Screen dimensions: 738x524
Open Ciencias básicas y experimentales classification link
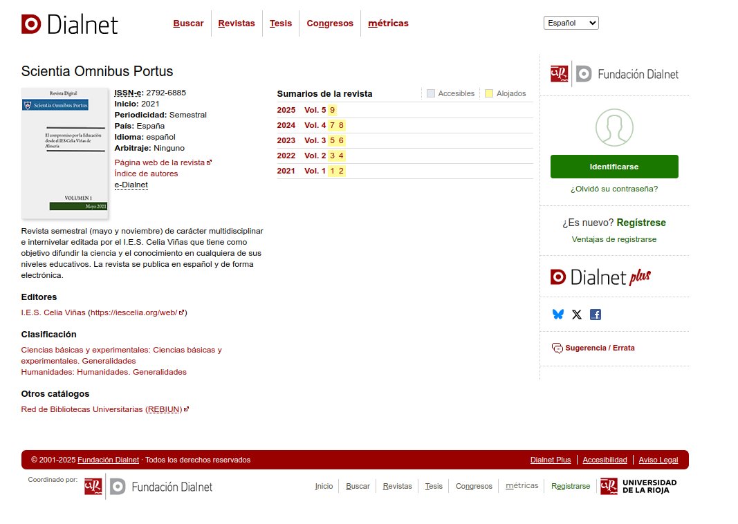point(122,355)
